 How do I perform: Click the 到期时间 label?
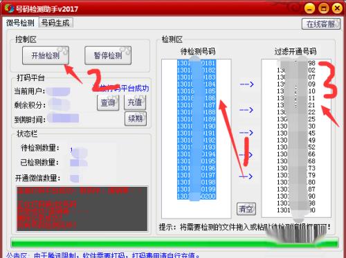[30, 120]
